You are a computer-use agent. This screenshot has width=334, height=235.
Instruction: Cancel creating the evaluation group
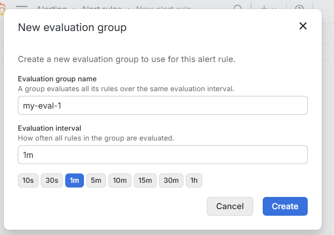[x=230, y=206]
